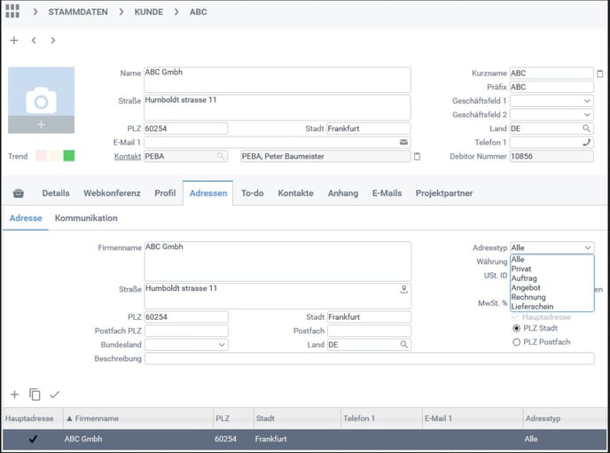The image size is (610, 453).
Task: Choose Rechnung in the Adresstyp list
Action: (x=528, y=297)
